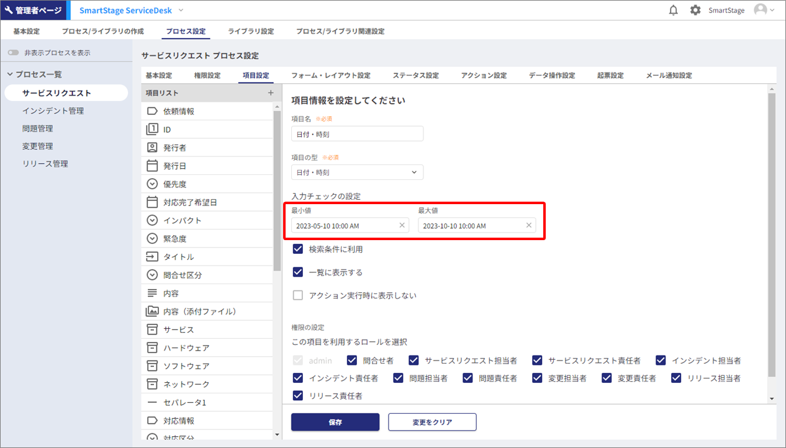This screenshot has height=448, width=786.
Task: Open the ライブラリ設定 menu tab
Action: click(x=251, y=31)
